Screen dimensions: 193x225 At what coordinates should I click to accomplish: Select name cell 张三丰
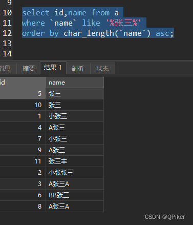[75, 161]
